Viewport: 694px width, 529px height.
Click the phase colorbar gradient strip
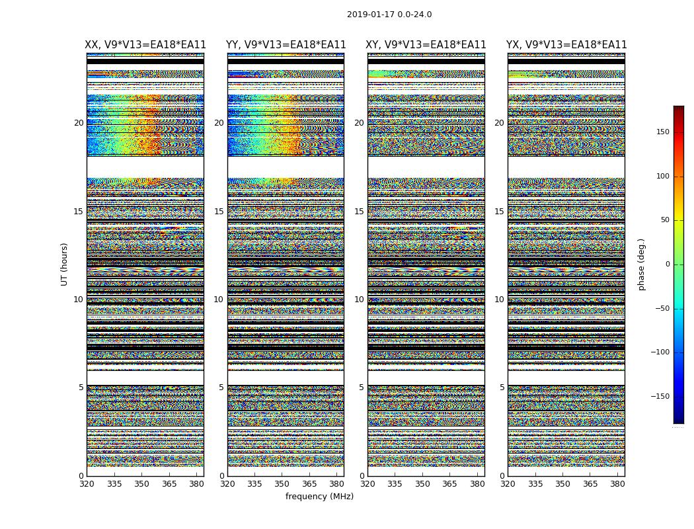tap(679, 264)
